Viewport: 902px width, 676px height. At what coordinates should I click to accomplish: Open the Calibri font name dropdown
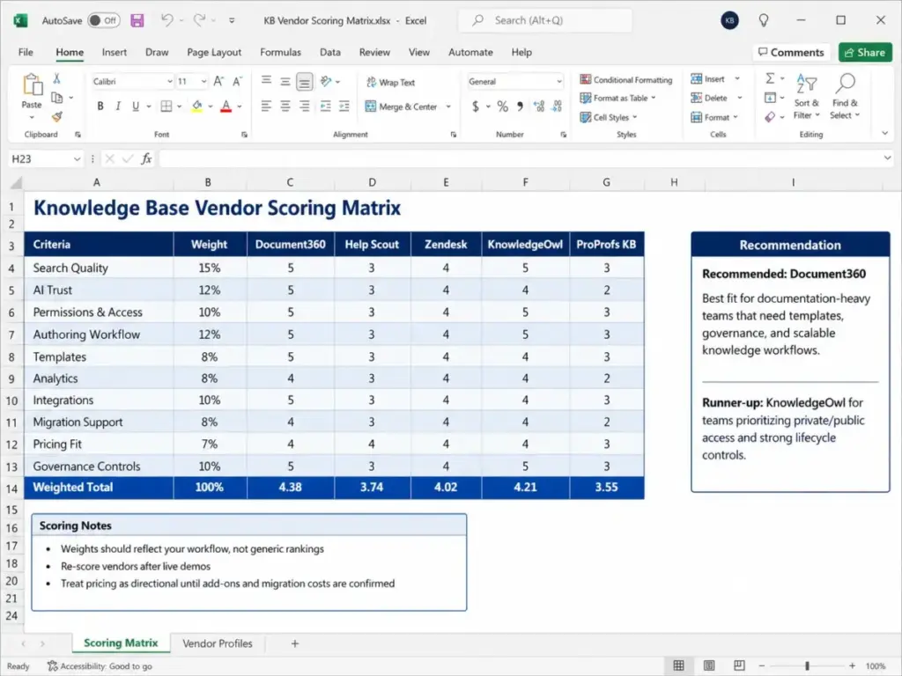[170, 82]
